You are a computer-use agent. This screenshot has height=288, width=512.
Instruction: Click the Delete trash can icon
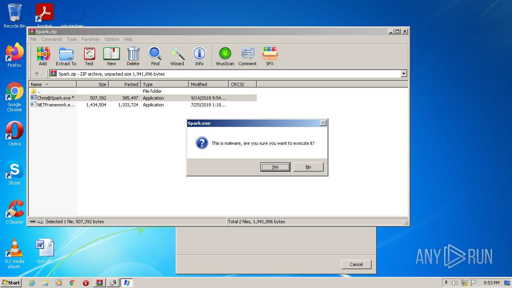133,56
